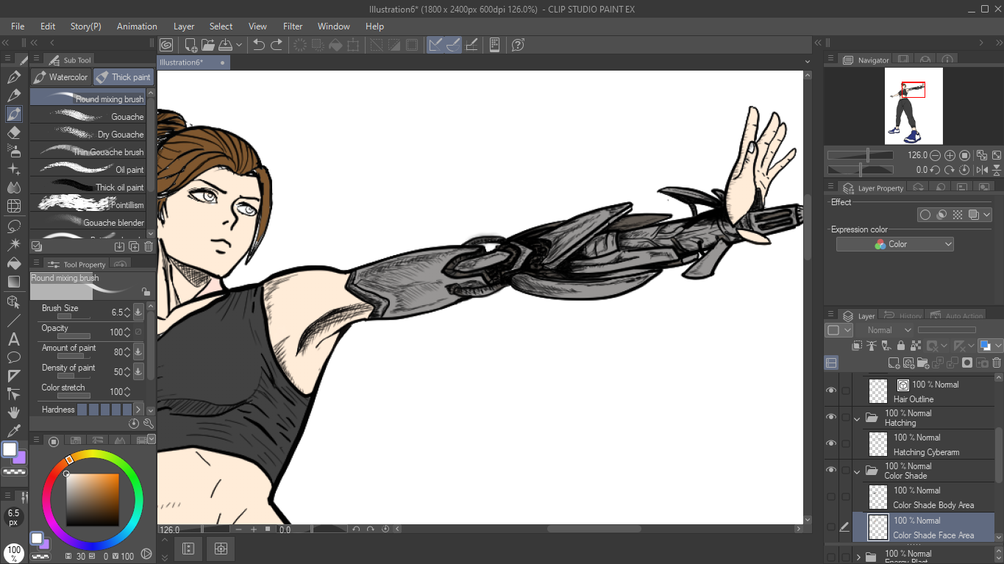
Task: Open the layer blending mode dropdown
Action: point(888,330)
